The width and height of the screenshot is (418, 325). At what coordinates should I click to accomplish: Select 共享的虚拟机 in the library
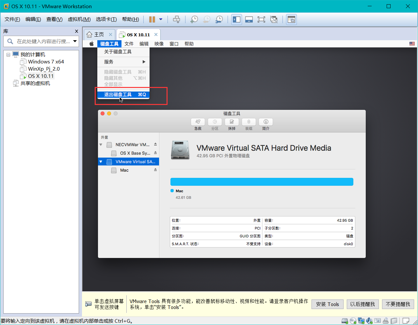35,83
